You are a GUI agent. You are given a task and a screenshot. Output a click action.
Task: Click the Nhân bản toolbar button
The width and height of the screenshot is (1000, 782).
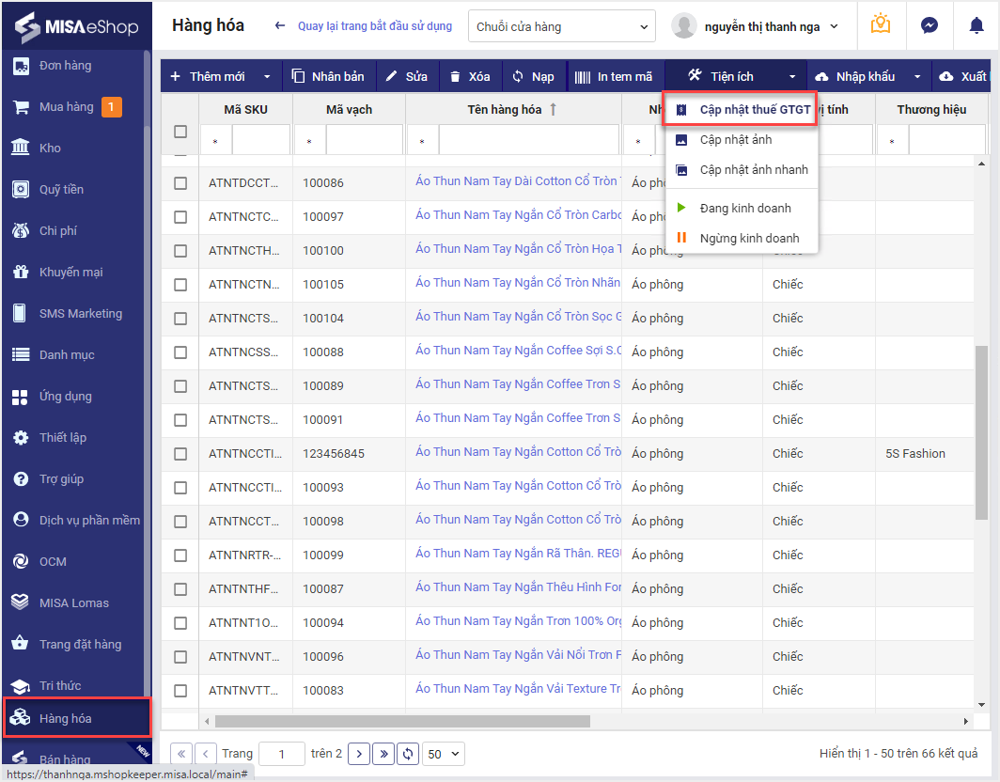point(328,76)
